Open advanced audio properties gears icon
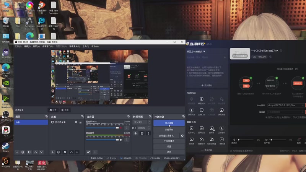This screenshot has height=172, width=306. pos(88,152)
